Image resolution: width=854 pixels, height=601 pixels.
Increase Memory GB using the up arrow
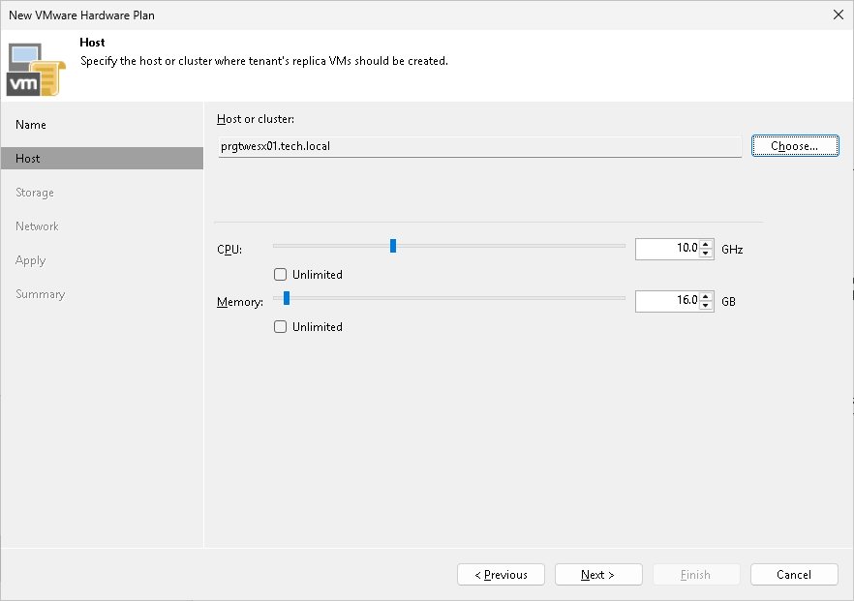pyautogui.click(x=708, y=296)
